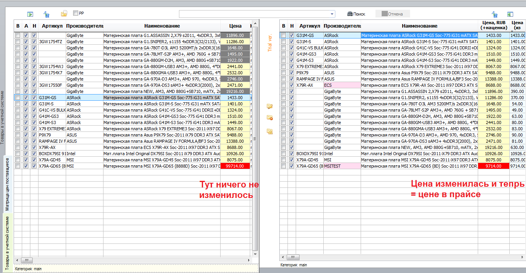Sort left table by Производитель column header
This screenshot has height=273, width=526.
[x=84, y=26]
